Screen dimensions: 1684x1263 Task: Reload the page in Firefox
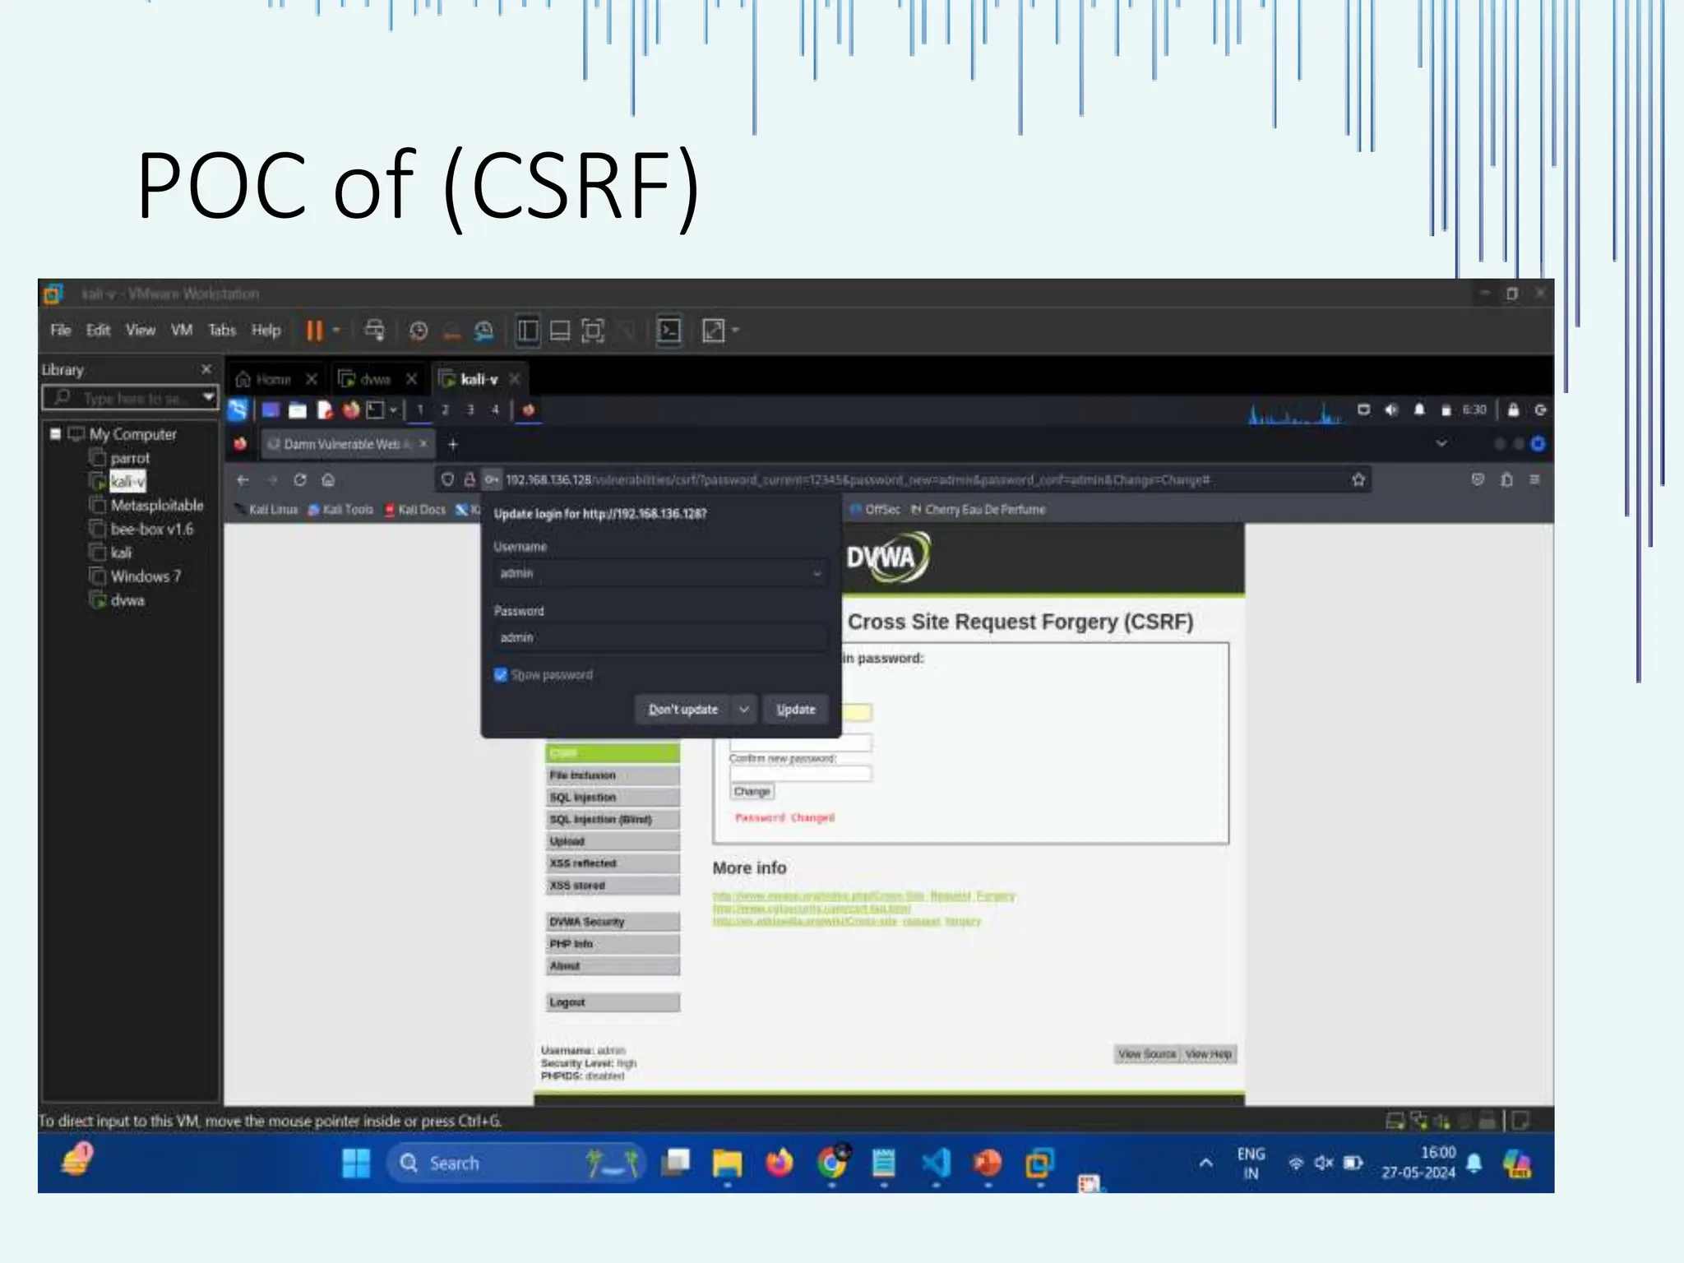[x=300, y=479]
